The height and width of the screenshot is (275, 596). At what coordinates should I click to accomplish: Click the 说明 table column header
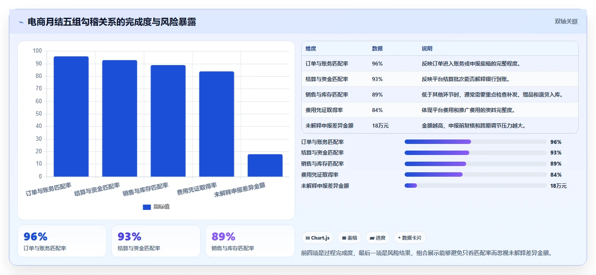click(427, 49)
